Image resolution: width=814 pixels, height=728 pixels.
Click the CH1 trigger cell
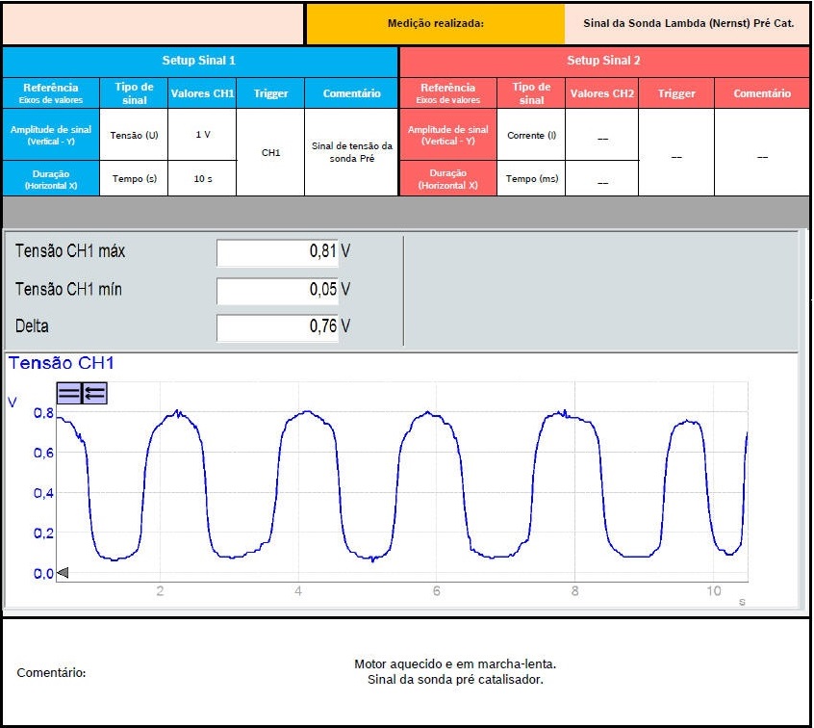point(270,152)
